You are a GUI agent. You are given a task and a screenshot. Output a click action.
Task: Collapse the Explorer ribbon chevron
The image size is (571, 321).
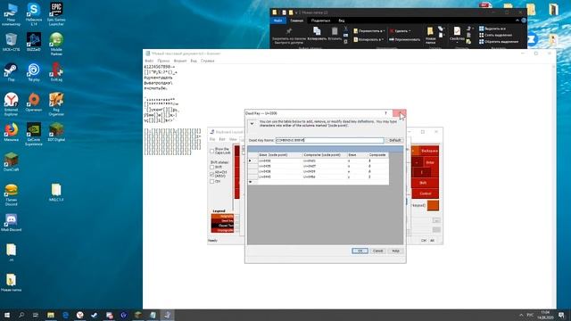point(517,21)
